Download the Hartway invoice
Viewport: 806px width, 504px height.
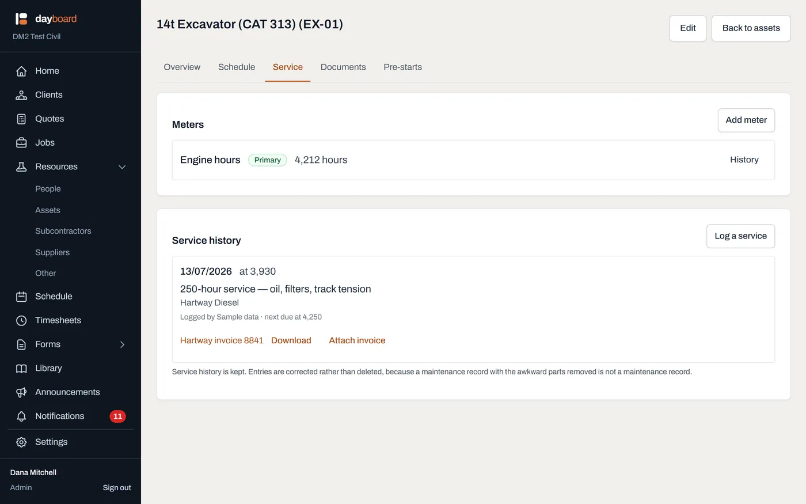(291, 340)
